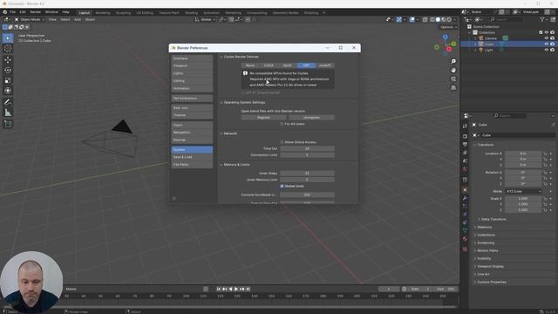Click the Register button in Preferences

(263, 118)
